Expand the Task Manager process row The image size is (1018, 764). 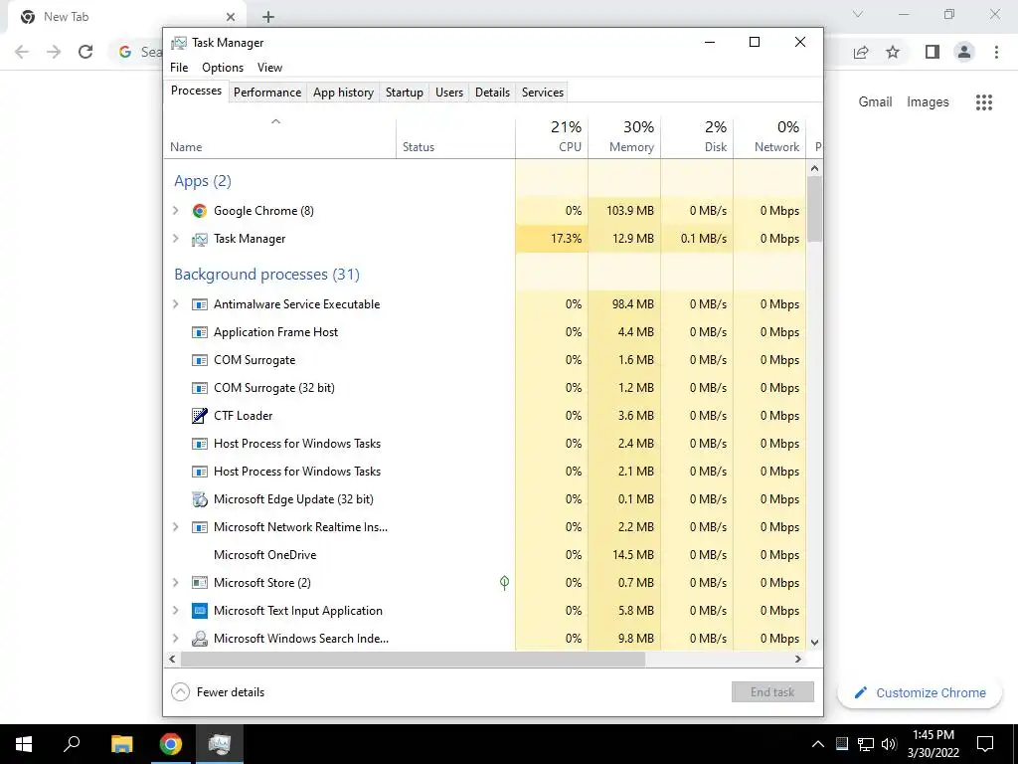coord(175,239)
